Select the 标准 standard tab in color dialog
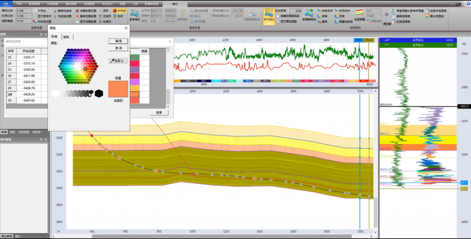This screenshot has height=239, width=471. coord(55,37)
